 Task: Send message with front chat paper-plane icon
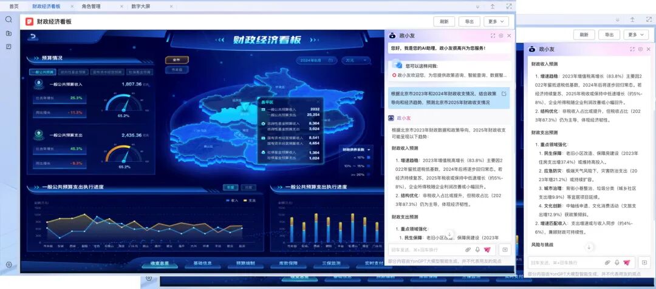click(487, 250)
